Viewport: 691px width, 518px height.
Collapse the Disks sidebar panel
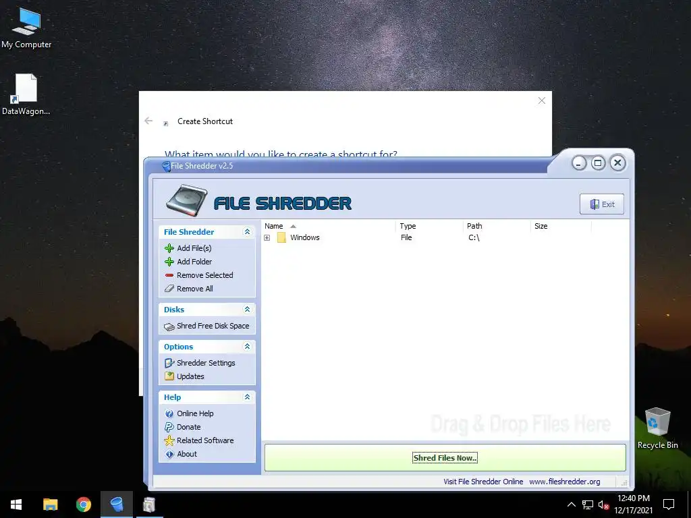(247, 309)
